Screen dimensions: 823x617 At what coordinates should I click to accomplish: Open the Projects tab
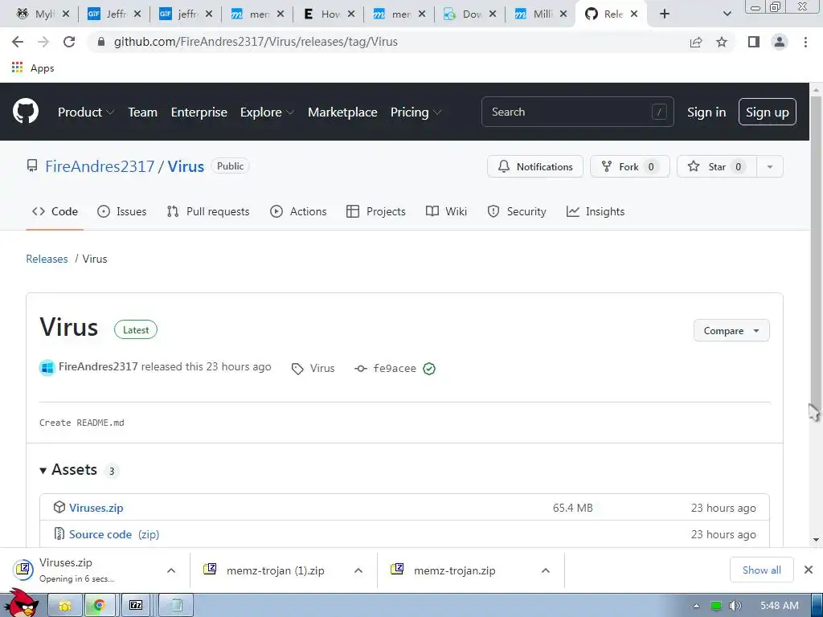tap(376, 211)
